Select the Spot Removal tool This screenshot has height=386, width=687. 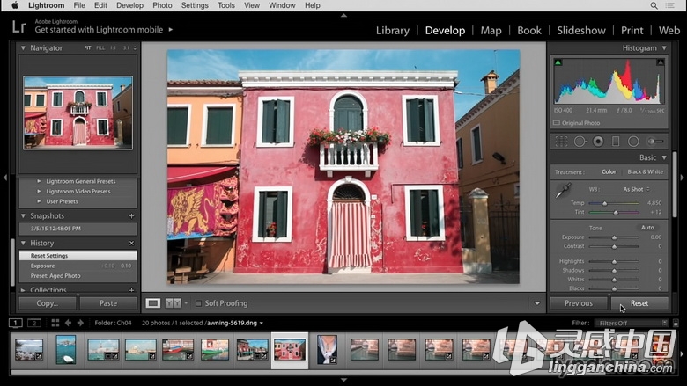click(580, 142)
